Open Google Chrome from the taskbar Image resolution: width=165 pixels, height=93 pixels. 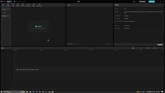49,92
